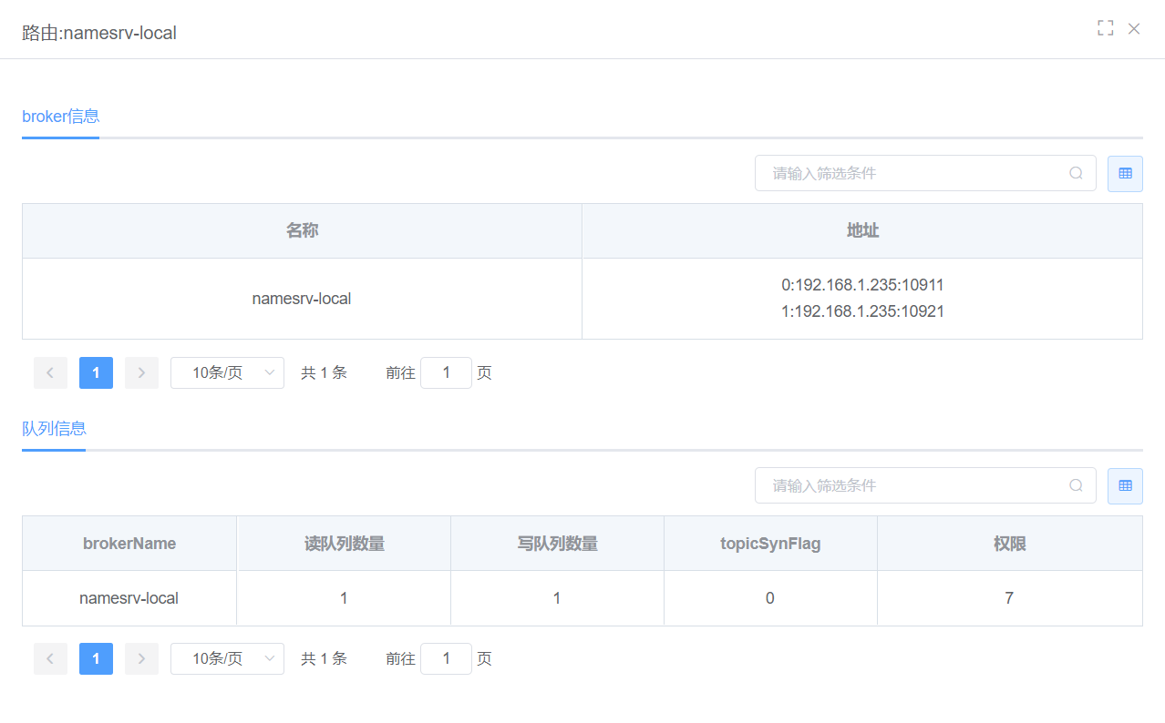Click the 名称 column header
The width and height of the screenshot is (1165, 723).
(302, 231)
